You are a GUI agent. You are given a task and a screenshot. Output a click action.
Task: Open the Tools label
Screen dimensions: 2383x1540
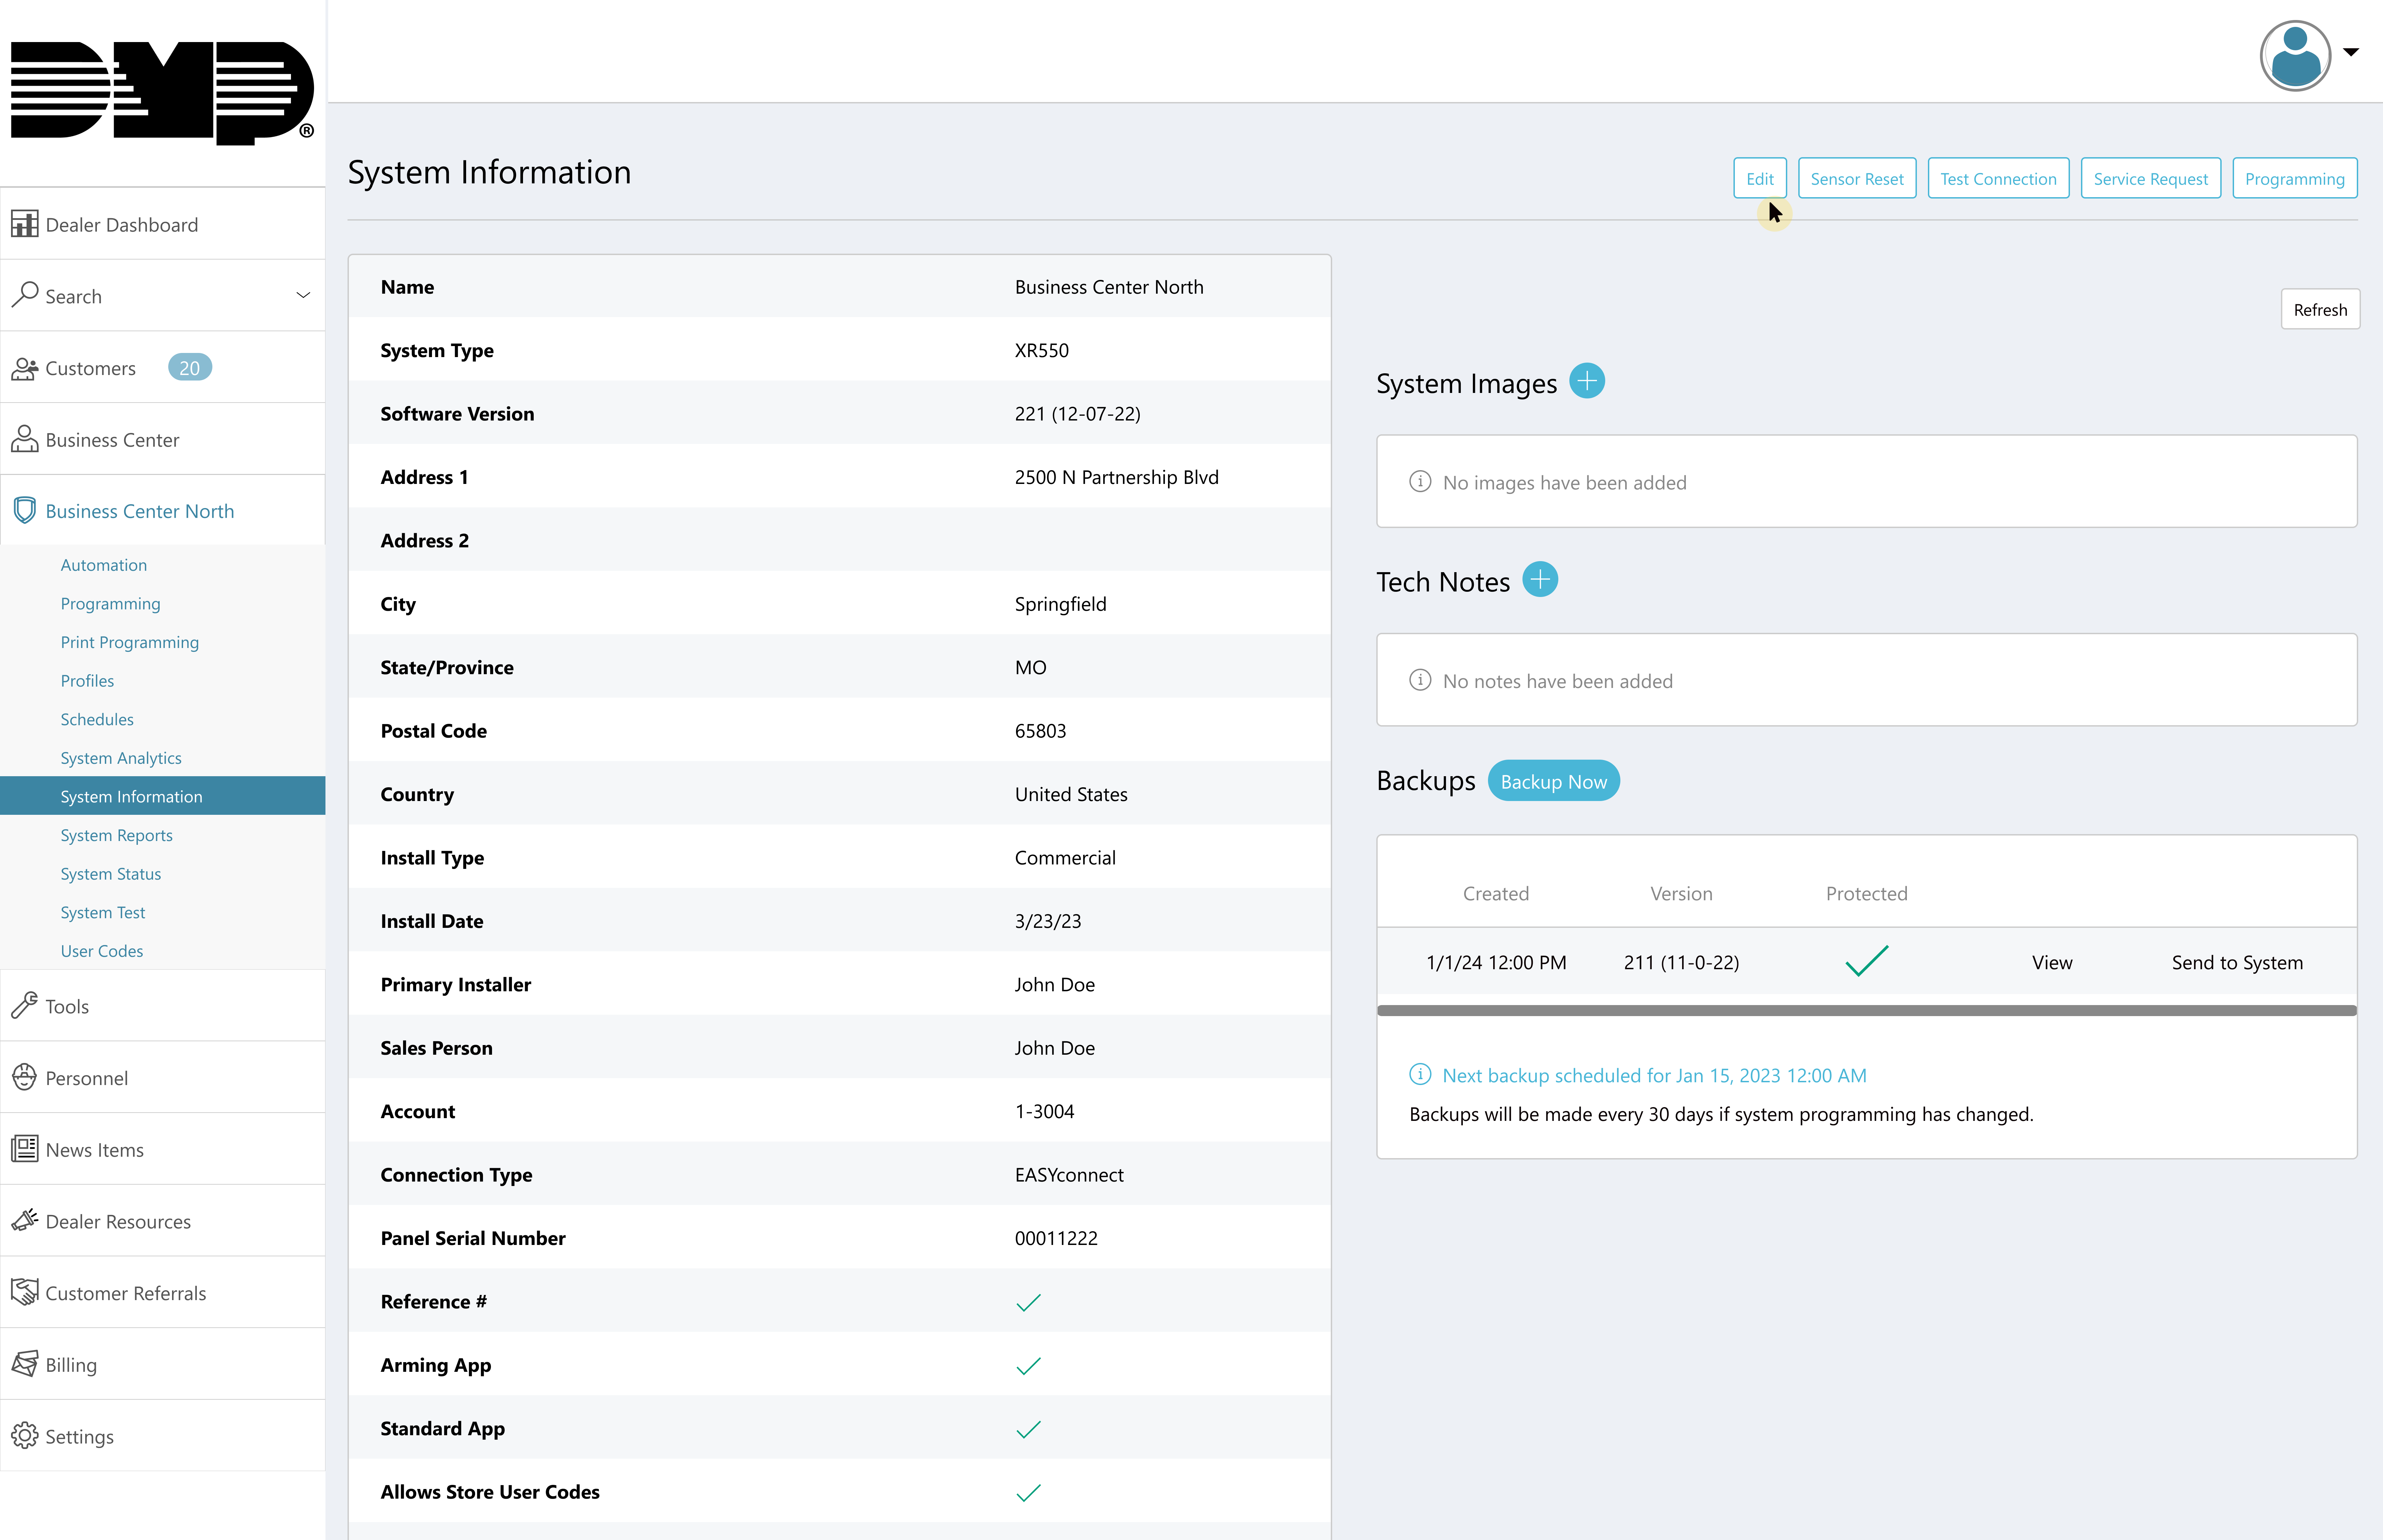point(67,1007)
